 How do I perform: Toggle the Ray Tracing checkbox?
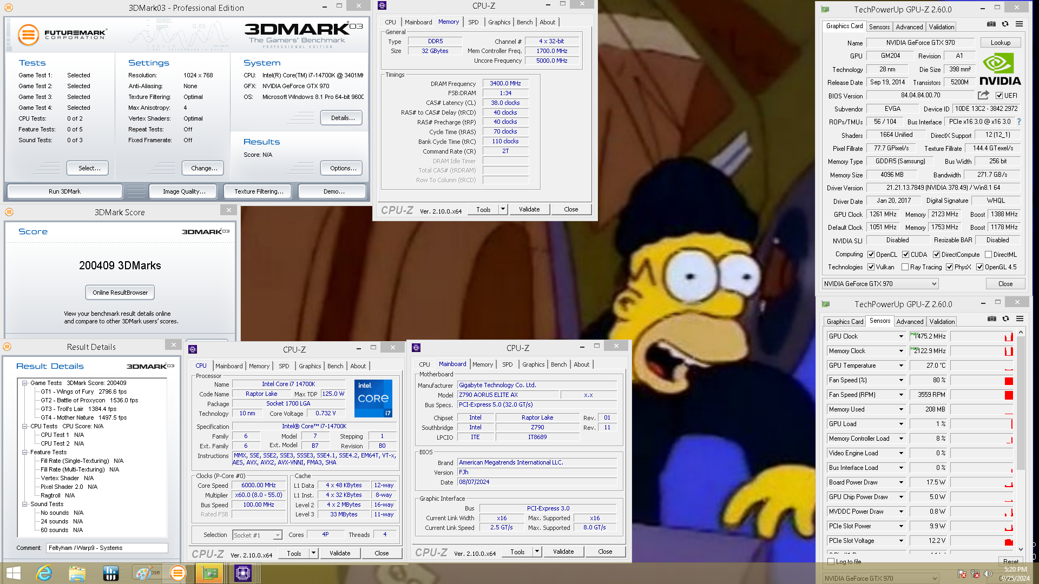pyautogui.click(x=905, y=267)
